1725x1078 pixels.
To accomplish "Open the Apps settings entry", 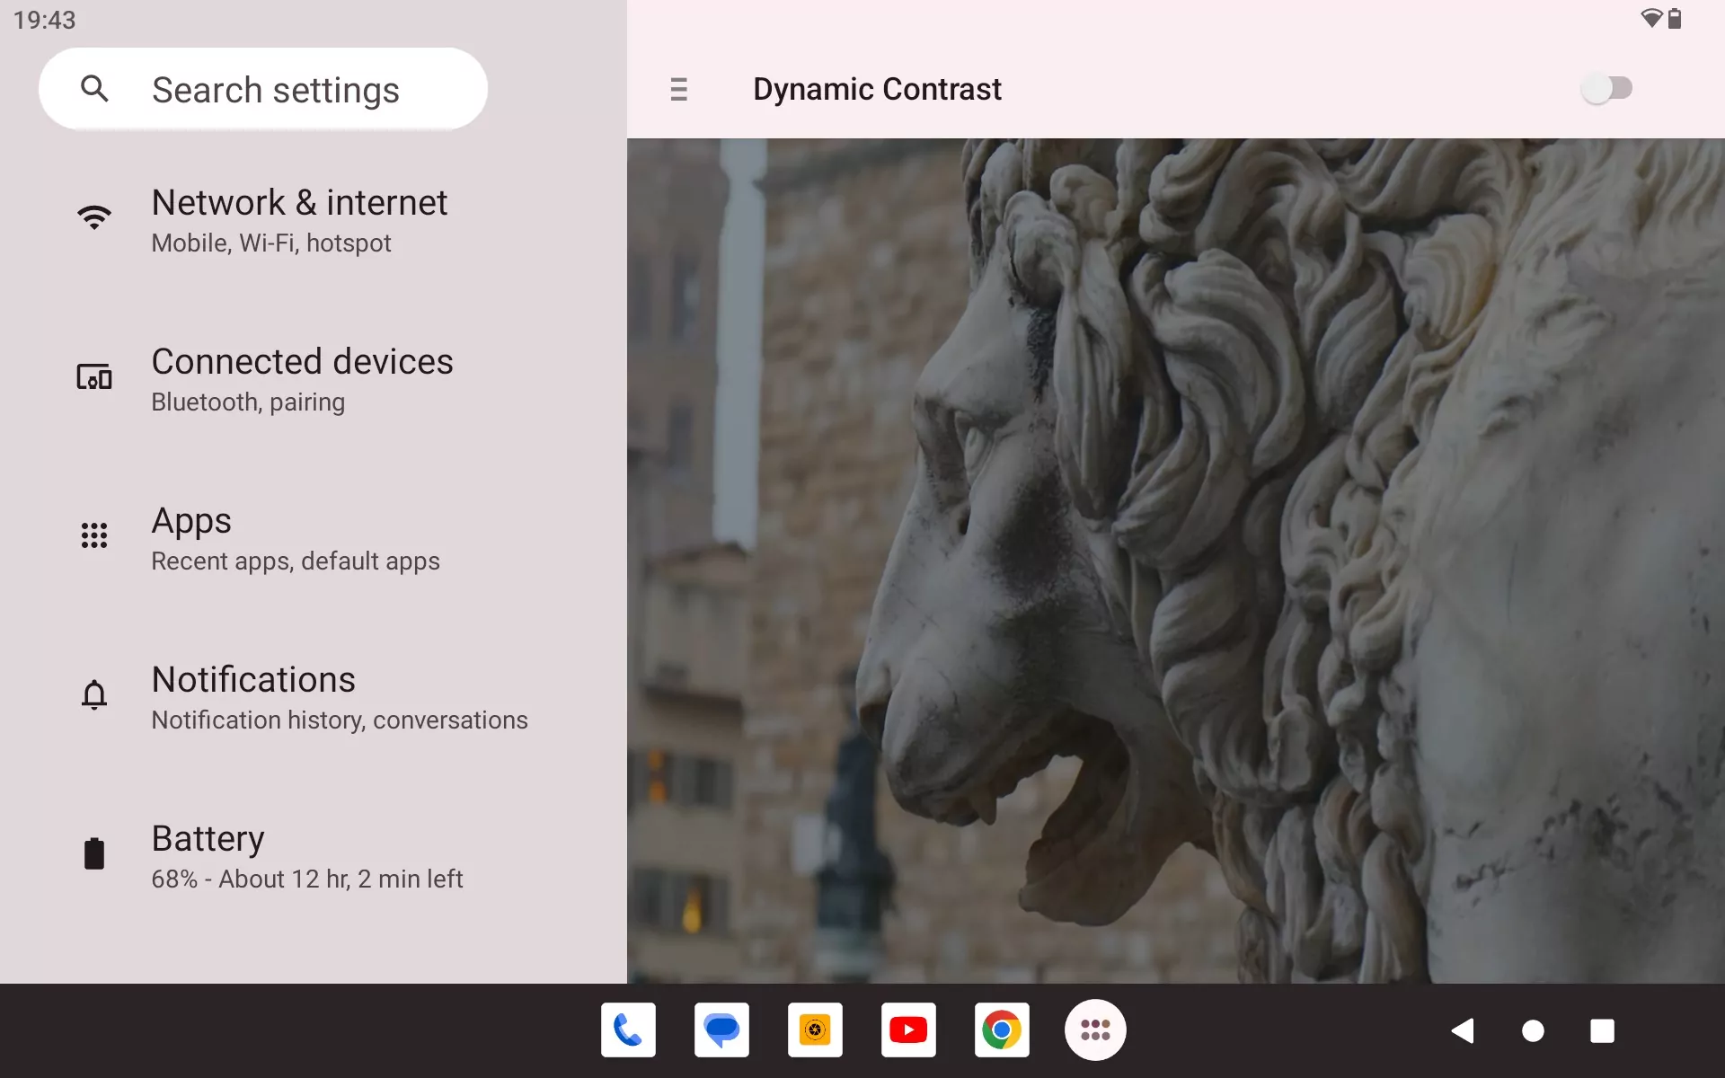I will coord(314,538).
